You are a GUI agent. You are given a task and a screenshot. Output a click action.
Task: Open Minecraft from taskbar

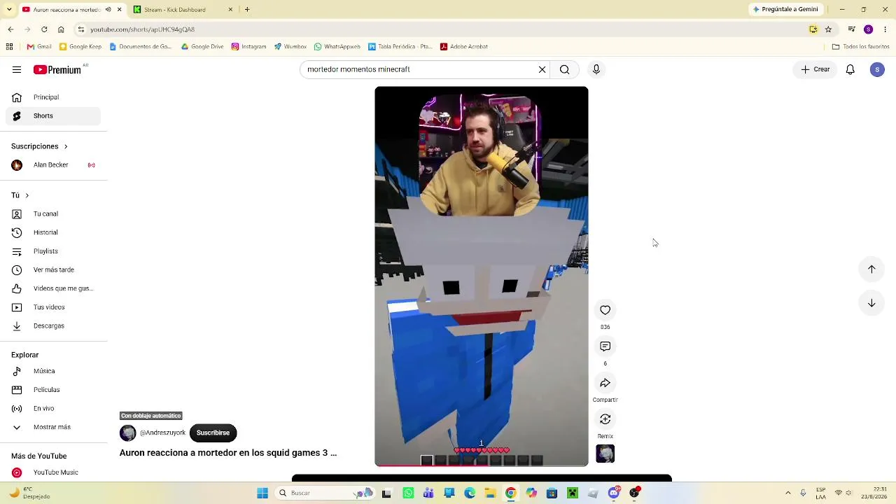coord(573,493)
